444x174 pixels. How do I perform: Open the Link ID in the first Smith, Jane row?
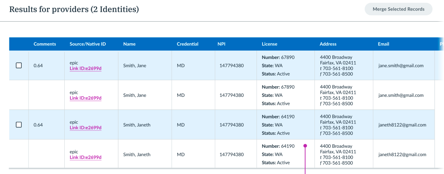(x=85, y=68)
